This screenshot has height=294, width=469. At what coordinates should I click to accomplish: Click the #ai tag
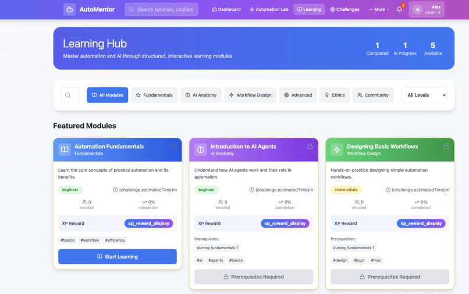coord(200,260)
